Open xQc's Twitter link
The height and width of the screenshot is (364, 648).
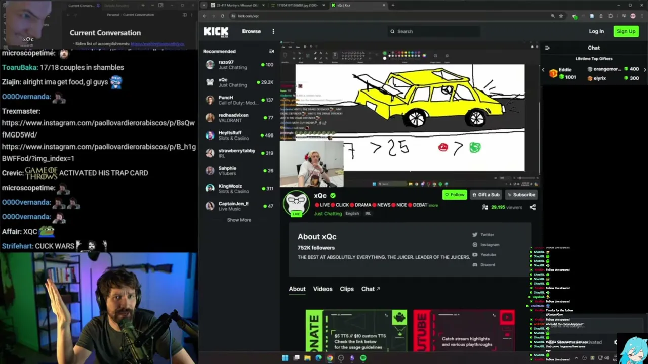(x=483, y=235)
